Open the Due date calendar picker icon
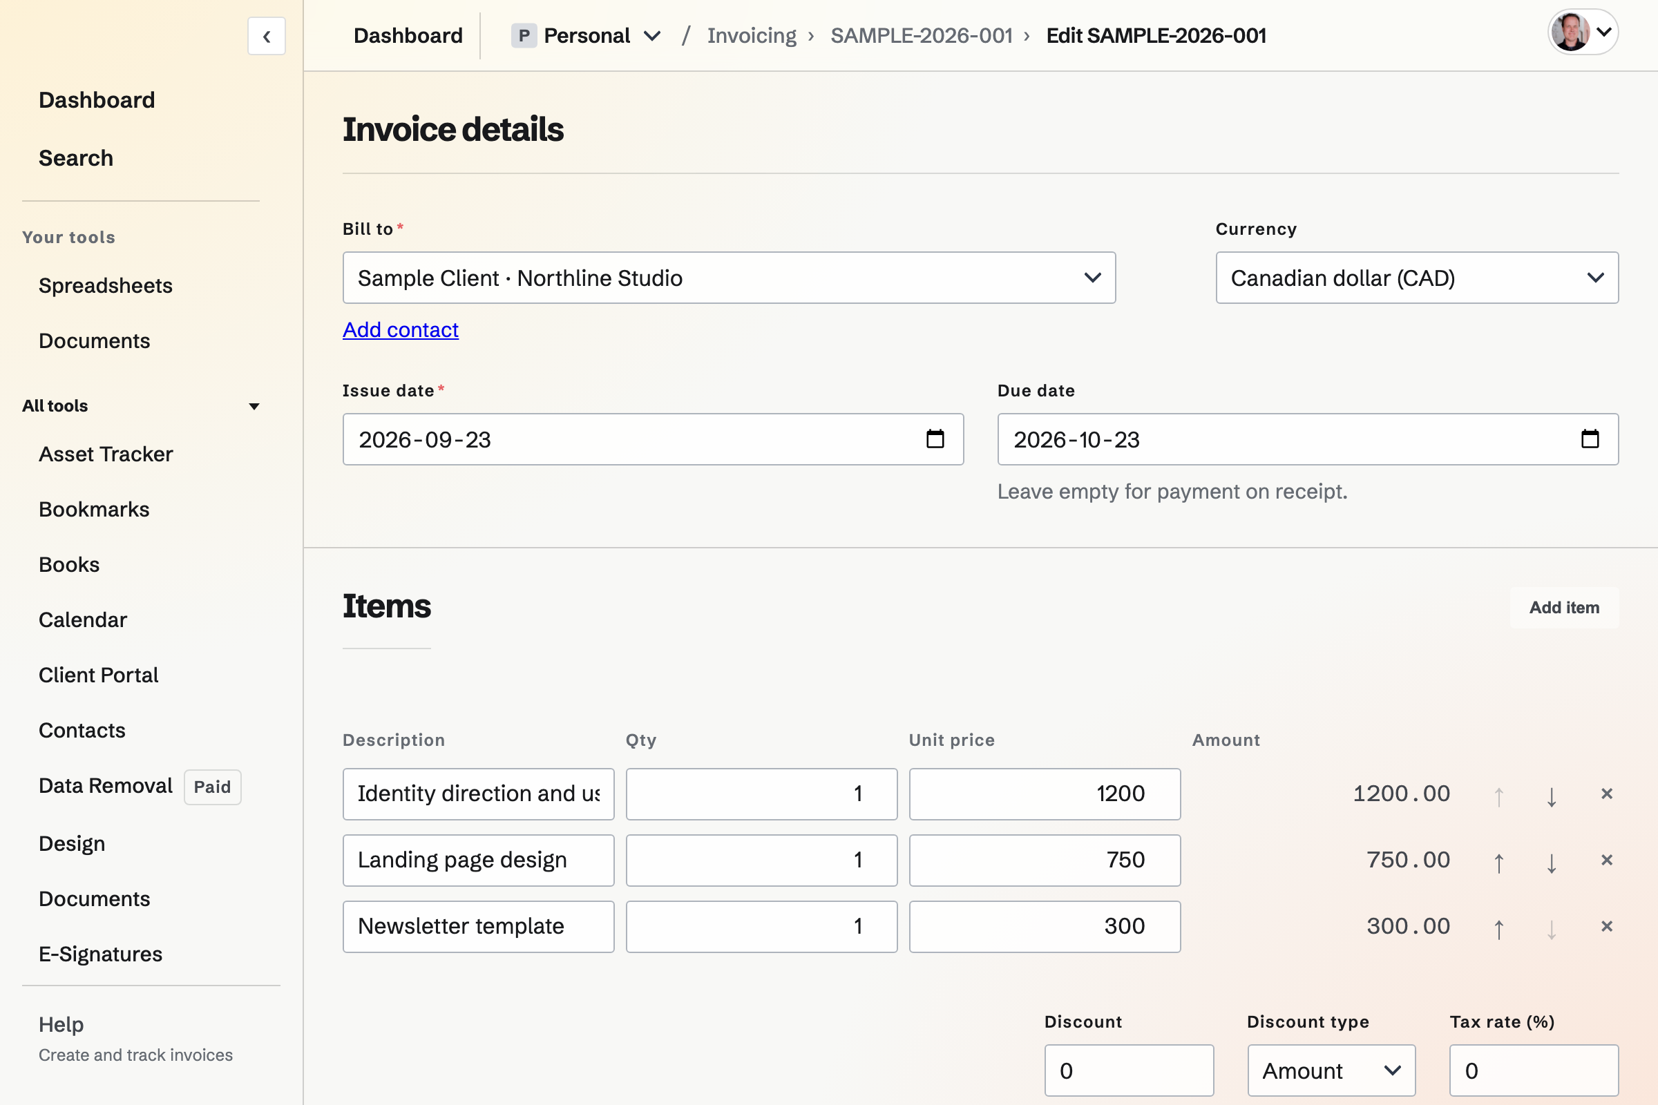 pos(1590,439)
